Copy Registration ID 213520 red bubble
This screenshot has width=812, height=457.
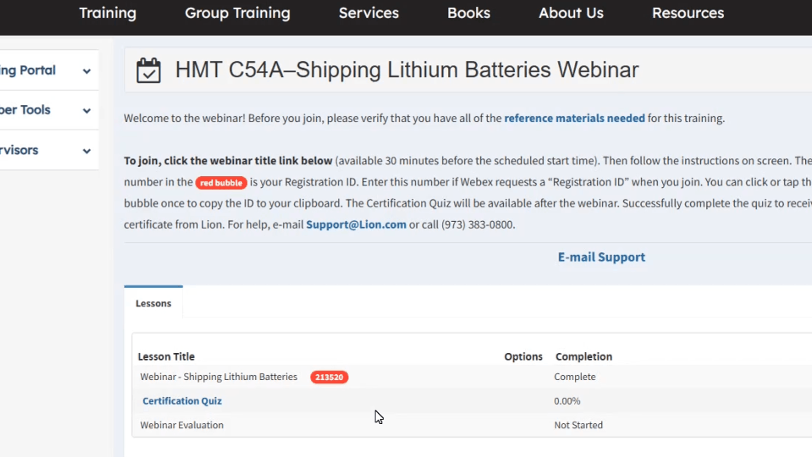(329, 377)
